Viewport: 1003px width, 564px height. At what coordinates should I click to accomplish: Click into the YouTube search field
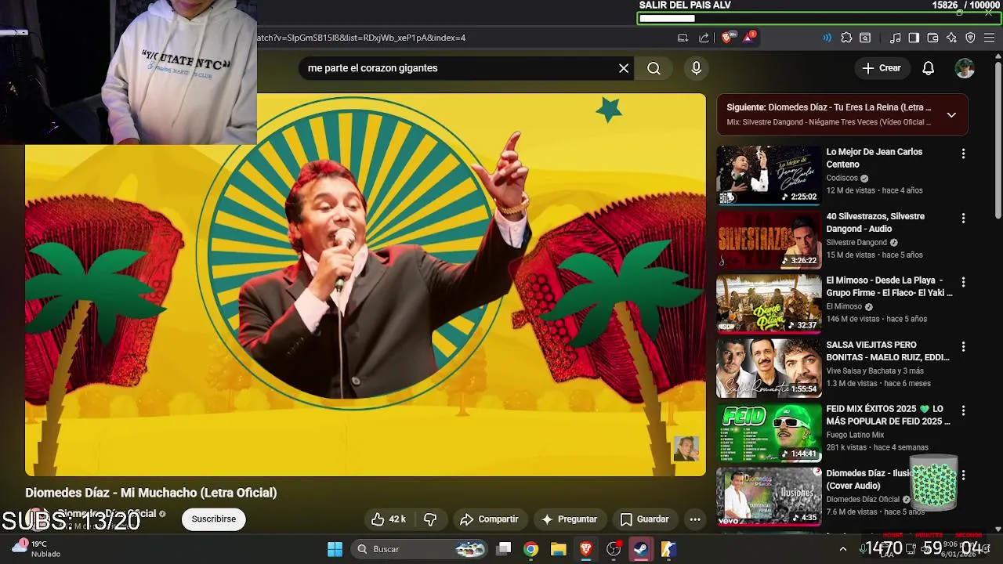pos(458,68)
